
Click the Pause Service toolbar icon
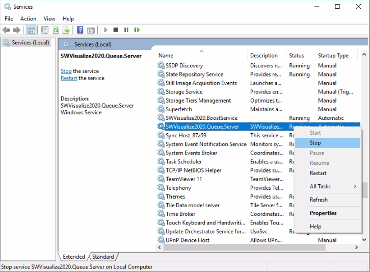(x=126, y=30)
